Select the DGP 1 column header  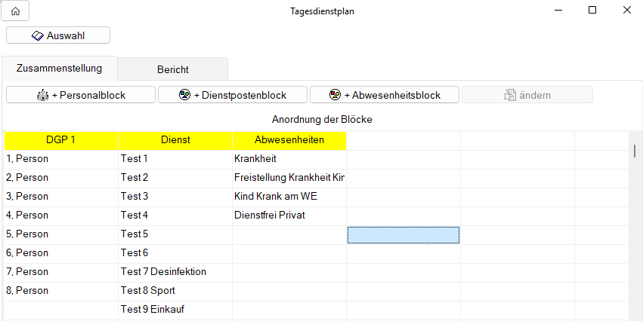pyautogui.click(x=60, y=140)
